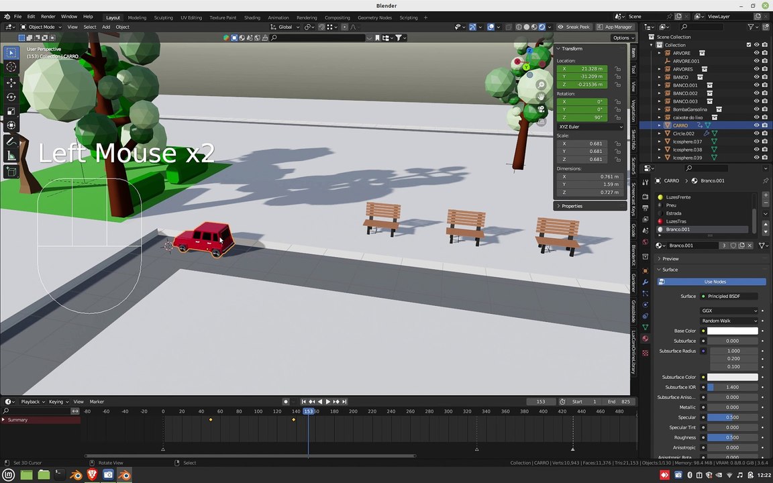
Task: Toggle camera view icon in viewport
Action: [541, 109]
